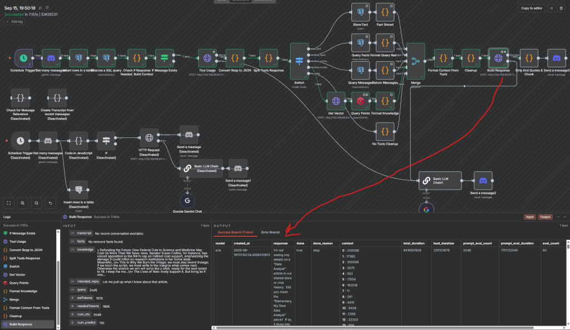This screenshot has width=570, height=330.
Task: Rate the execution with thumbs up
Action: point(41,8)
